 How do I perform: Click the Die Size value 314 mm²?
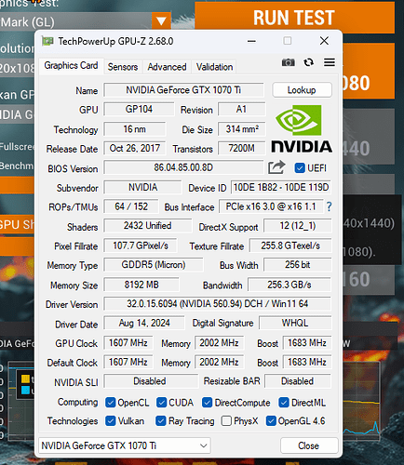pyautogui.click(x=242, y=129)
